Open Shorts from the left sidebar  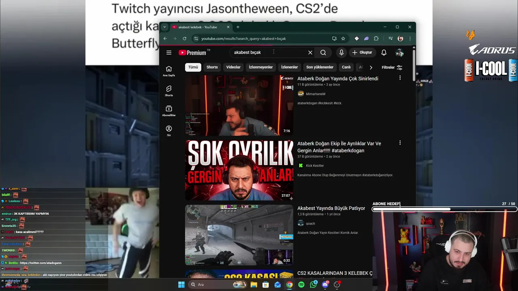[x=169, y=91]
